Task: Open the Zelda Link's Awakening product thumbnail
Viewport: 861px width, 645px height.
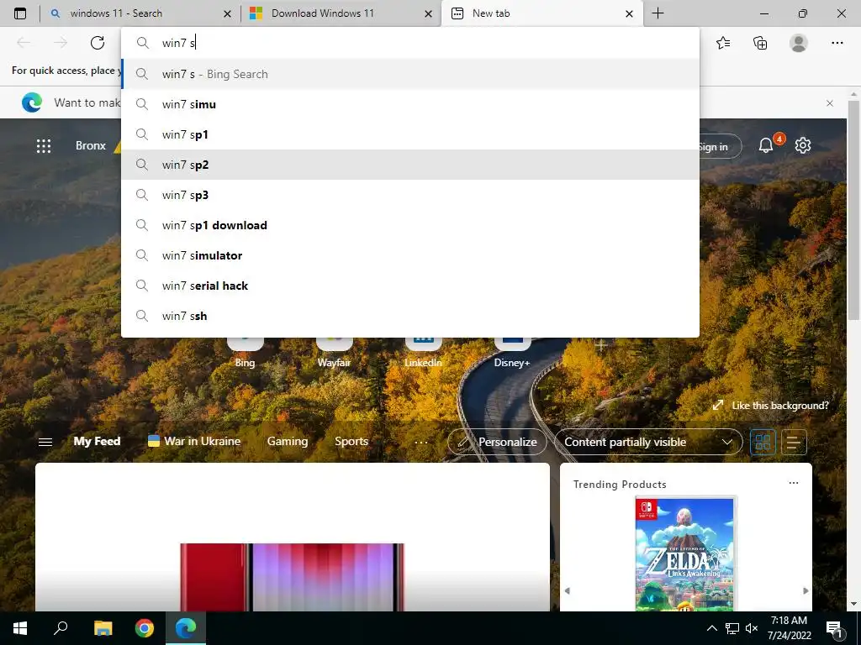Action: 684,554
